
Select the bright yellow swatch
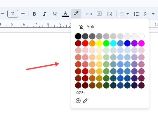99,43
